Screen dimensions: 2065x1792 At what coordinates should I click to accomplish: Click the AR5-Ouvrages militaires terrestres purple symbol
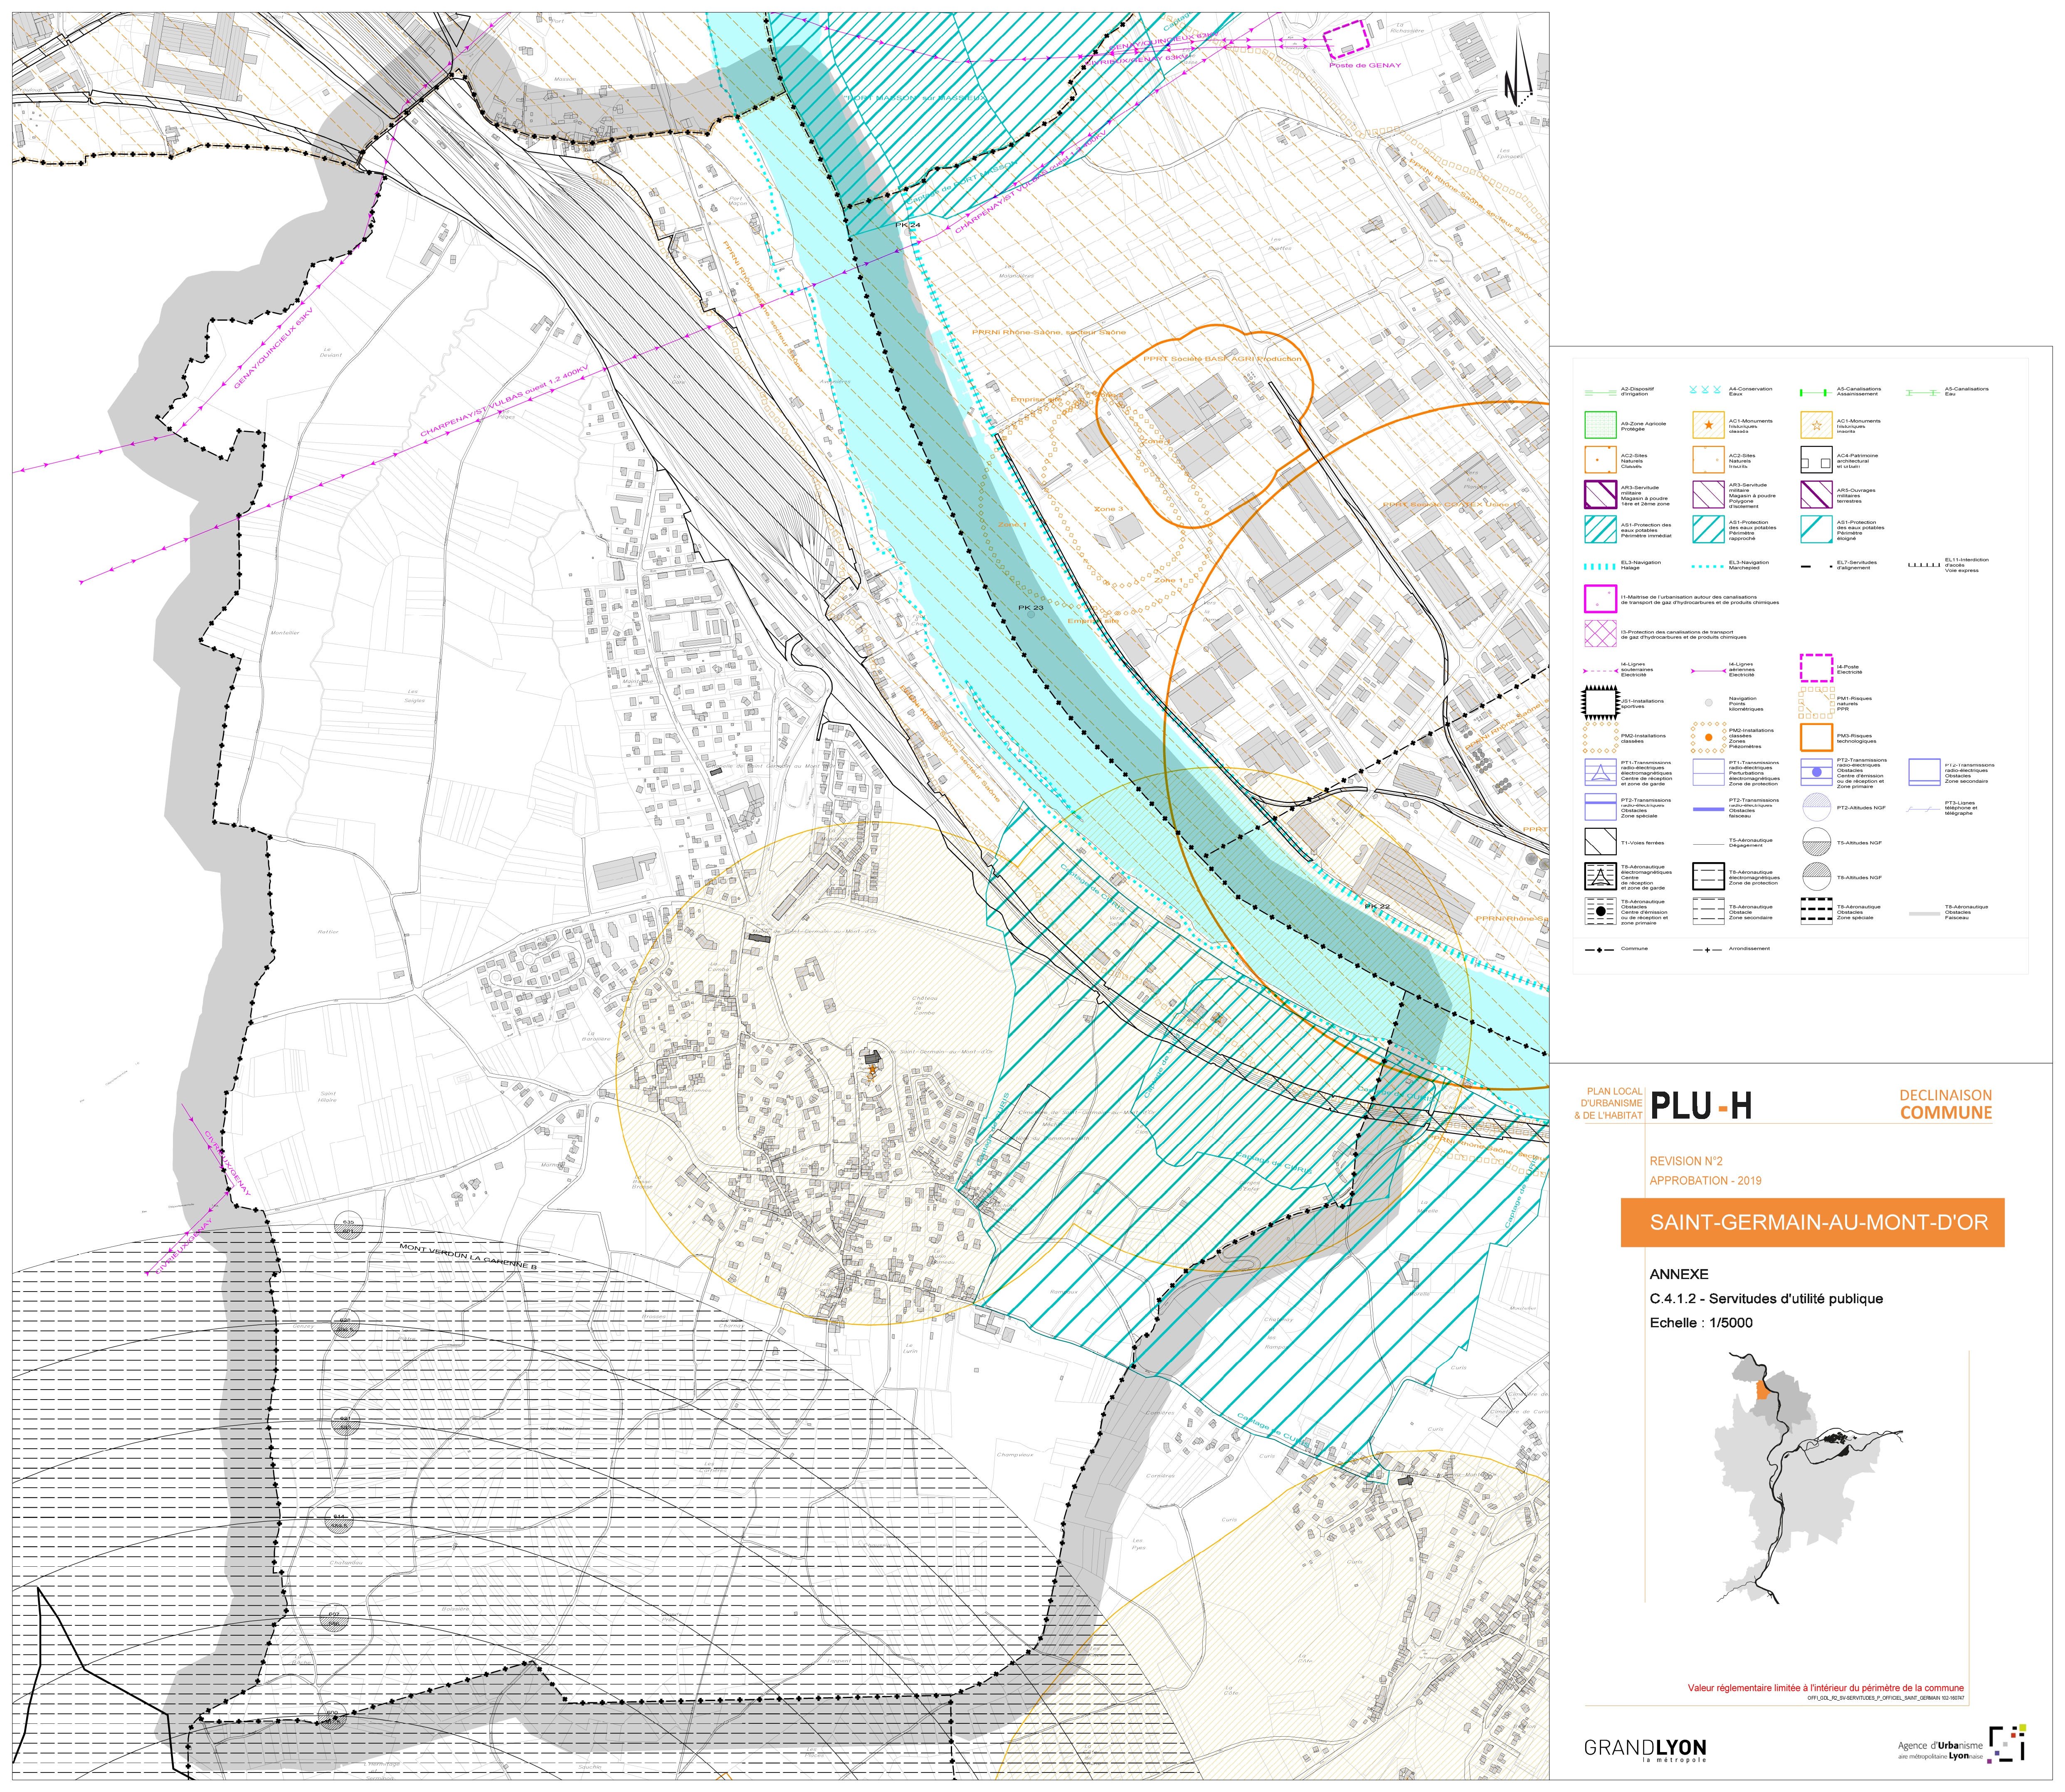click(x=1816, y=495)
